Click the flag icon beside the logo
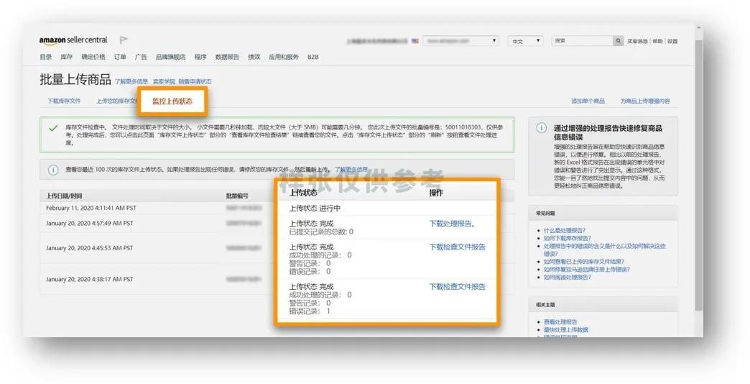Screen dimensions: 750x384 [x=124, y=40]
